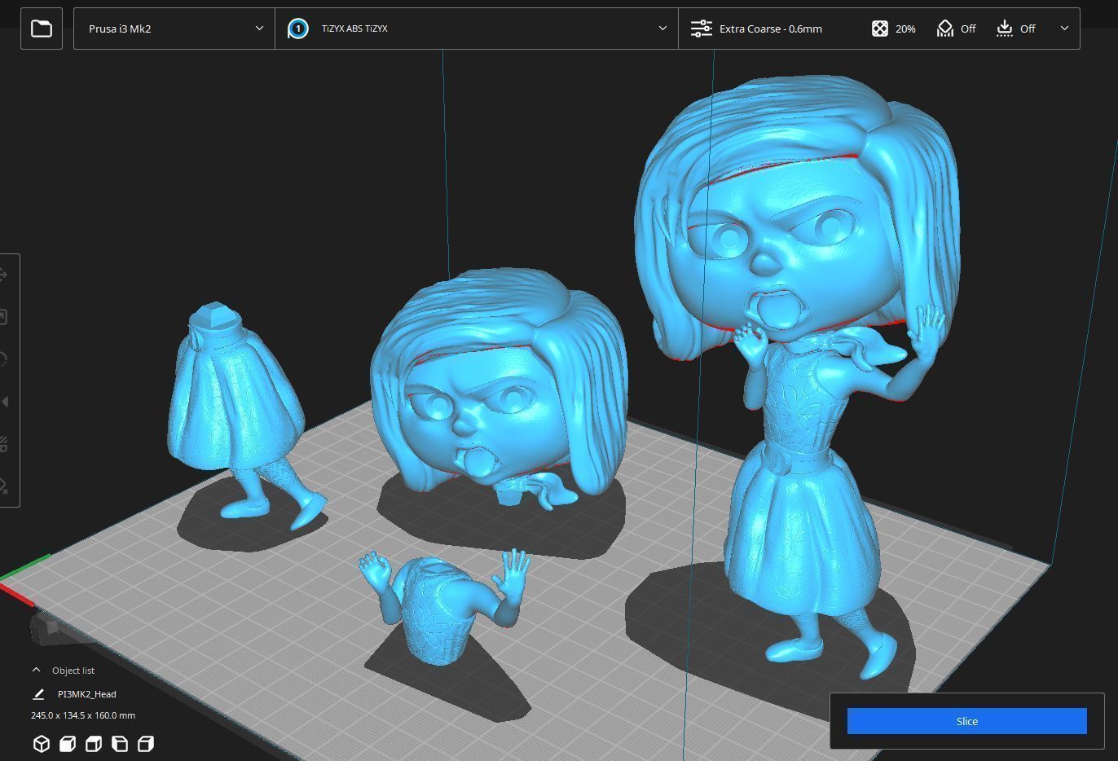Screen dimensions: 1118x761
Task: Click the PI3MK2_Head job name
Action: (x=86, y=694)
